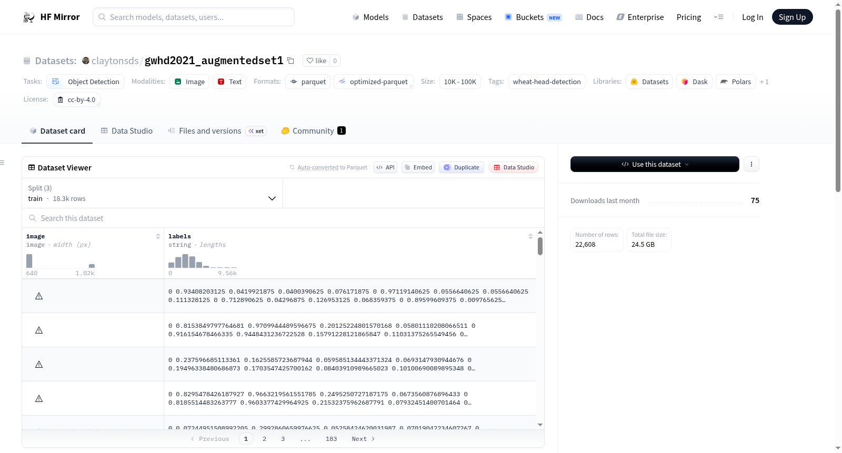Image resolution: width=842 pixels, height=453 pixels.
Task: Click the Dask library tag
Action: pos(694,82)
